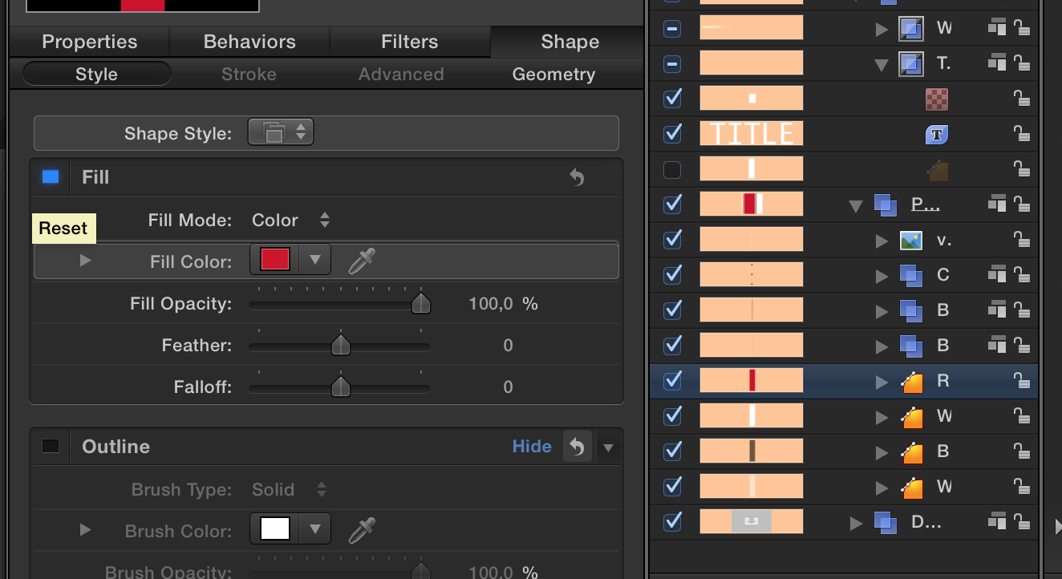Click the image icon of layer v.
1062x579 pixels.
(x=910, y=240)
